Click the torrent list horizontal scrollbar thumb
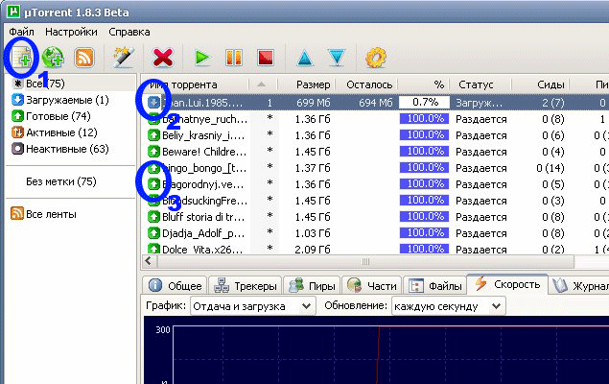This screenshot has width=609, height=384. [x=365, y=261]
